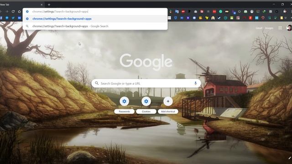
Task: Open a new tab with the plus button
Action: 49,5
